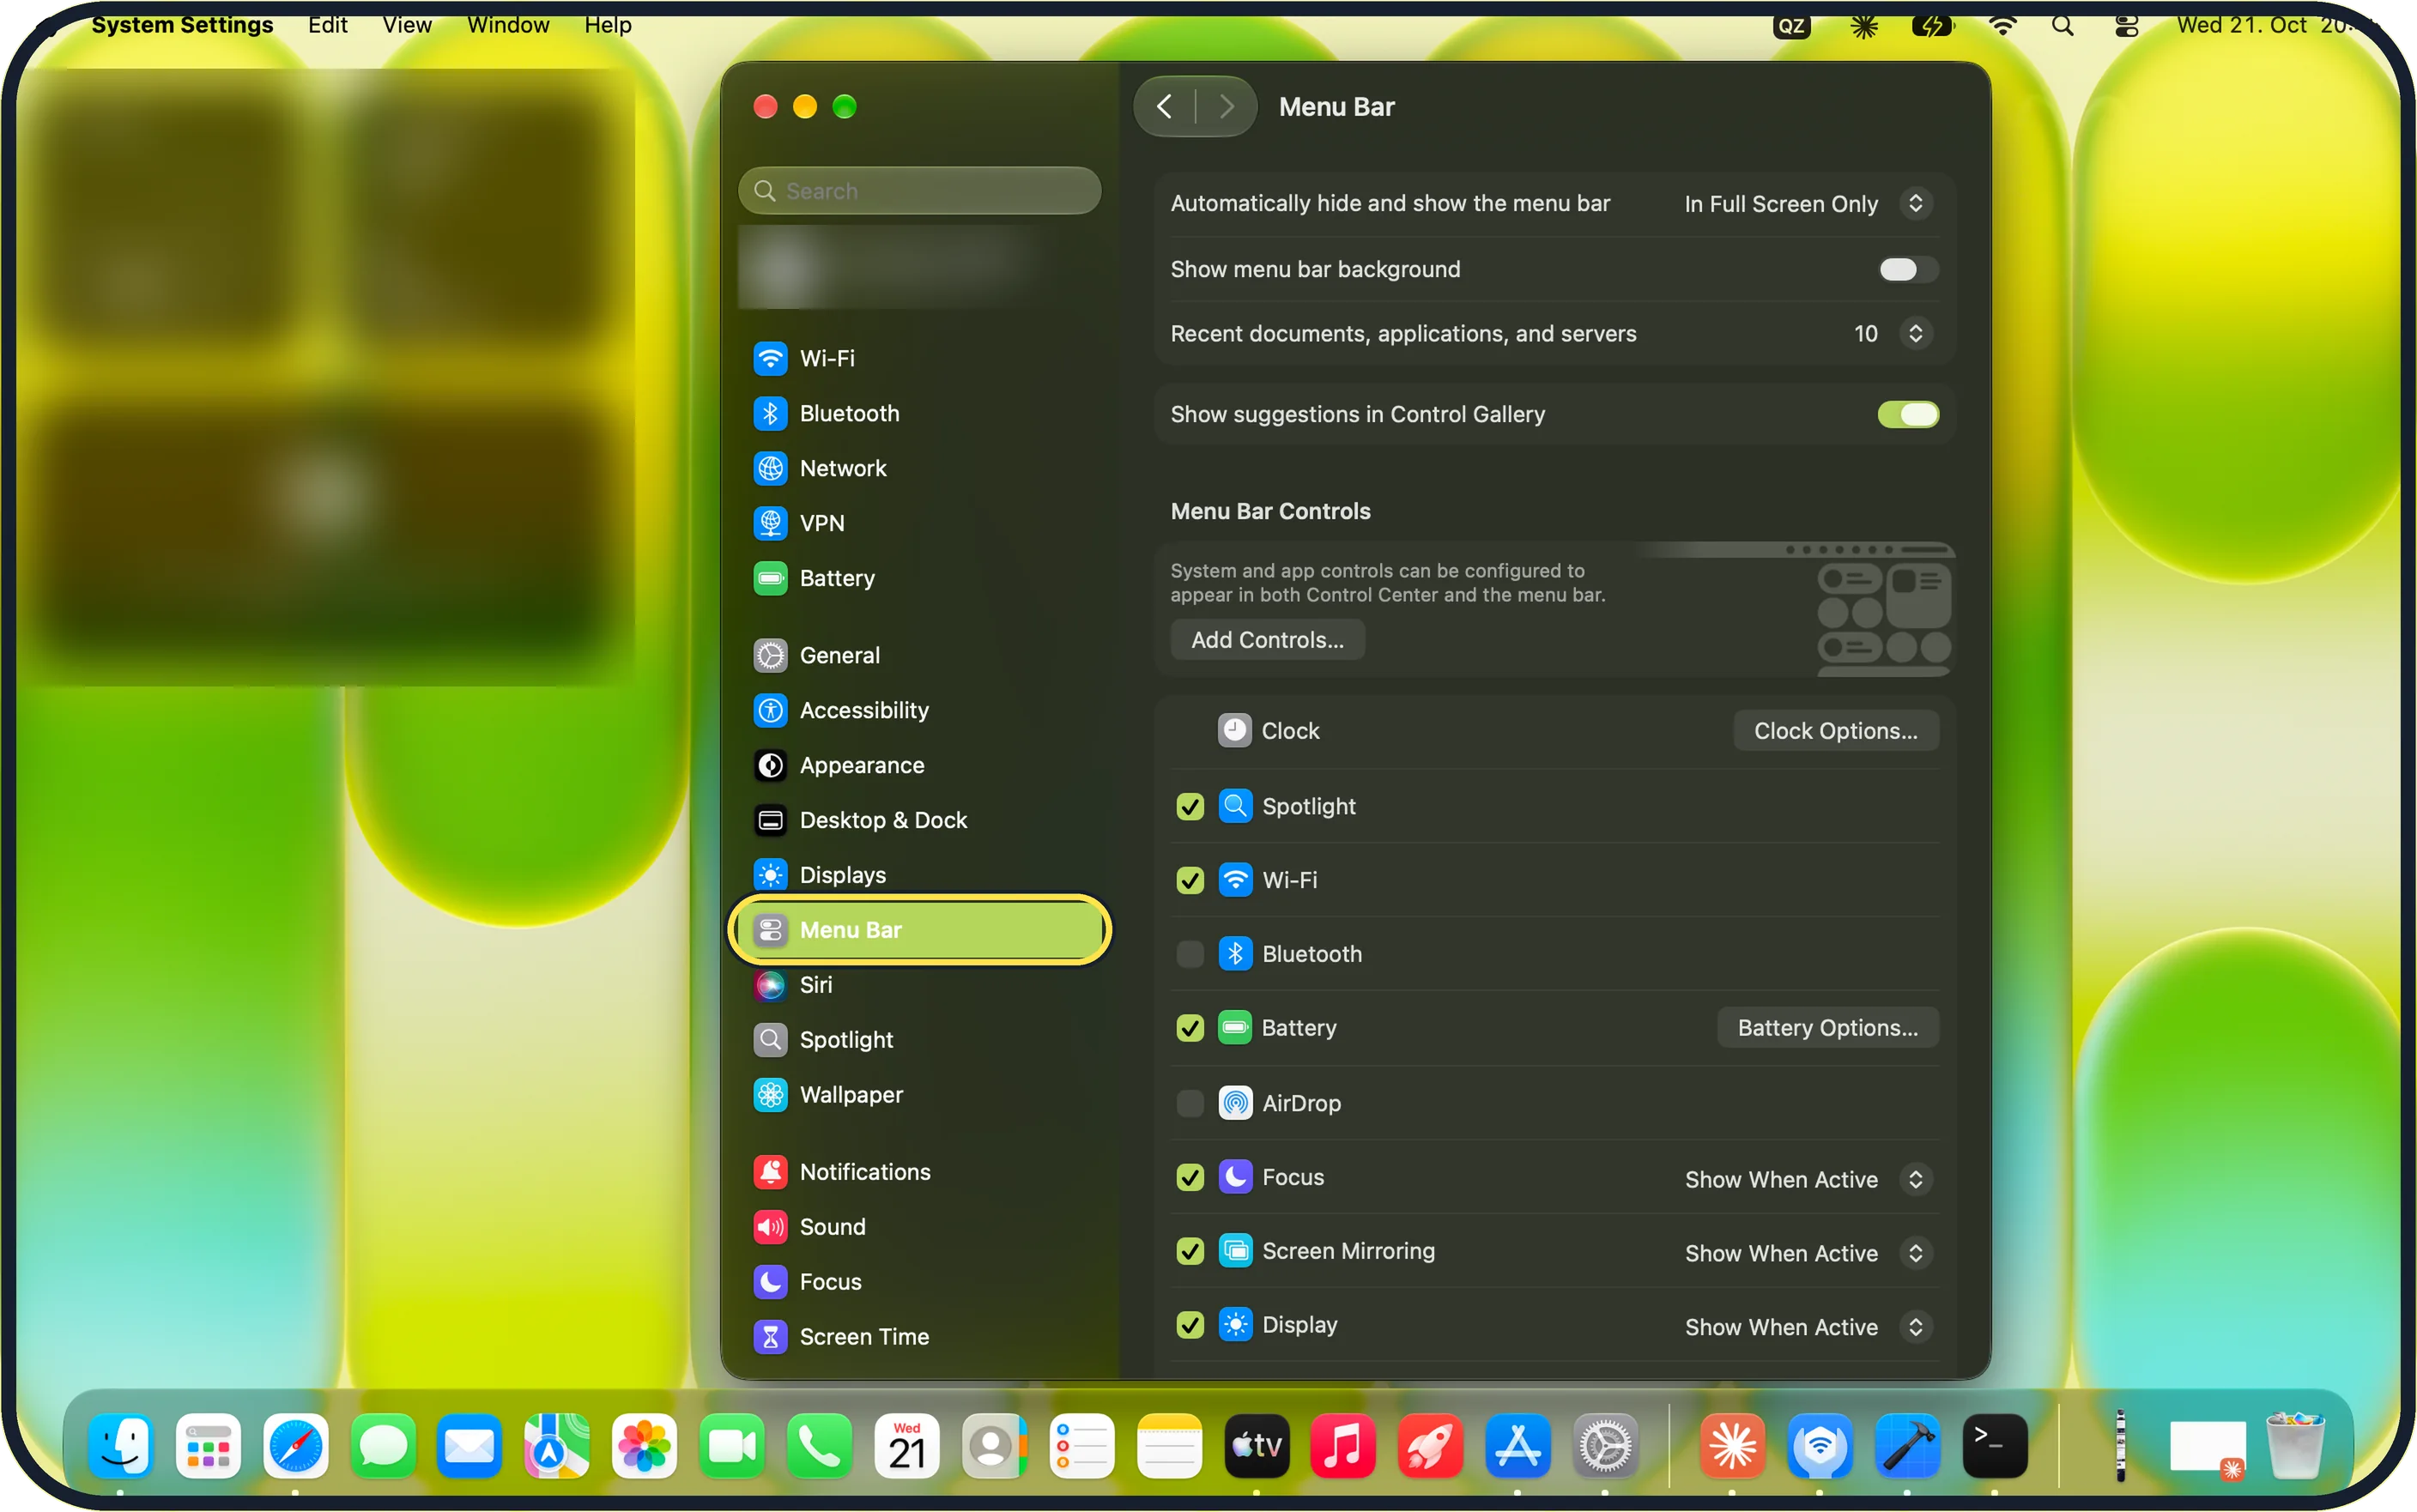Open Wallpaper settings
The height and width of the screenshot is (1512, 2417).
coord(918,1095)
